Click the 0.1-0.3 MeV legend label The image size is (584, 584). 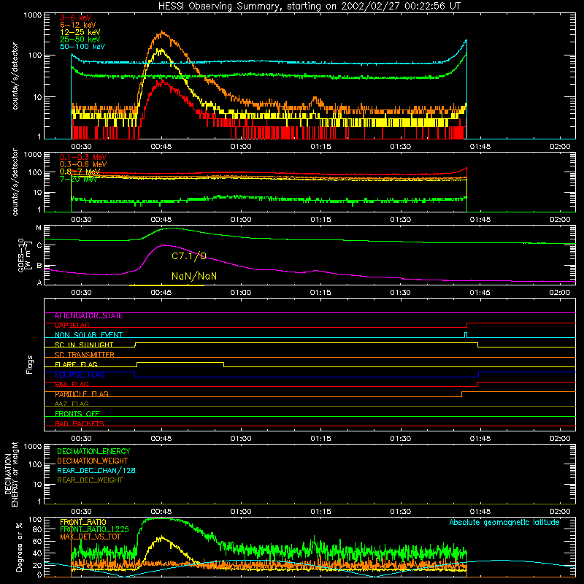(83, 157)
